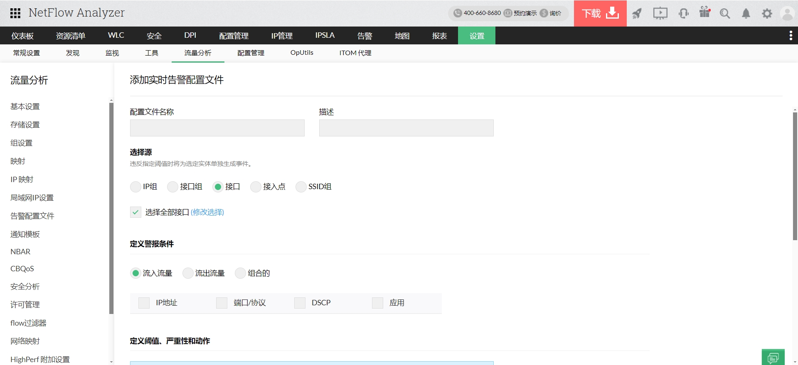The height and width of the screenshot is (365, 798).
Task: Open CBQoS in the sidebar
Action: click(22, 269)
